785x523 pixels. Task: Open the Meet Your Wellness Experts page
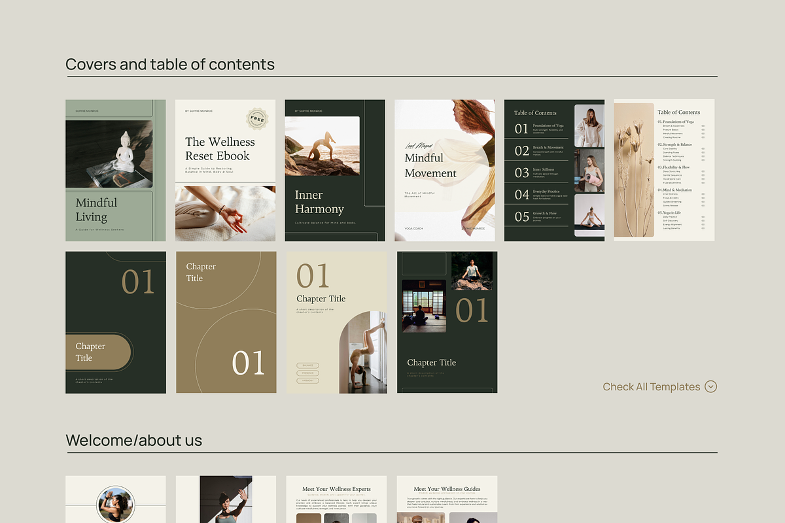click(336, 500)
